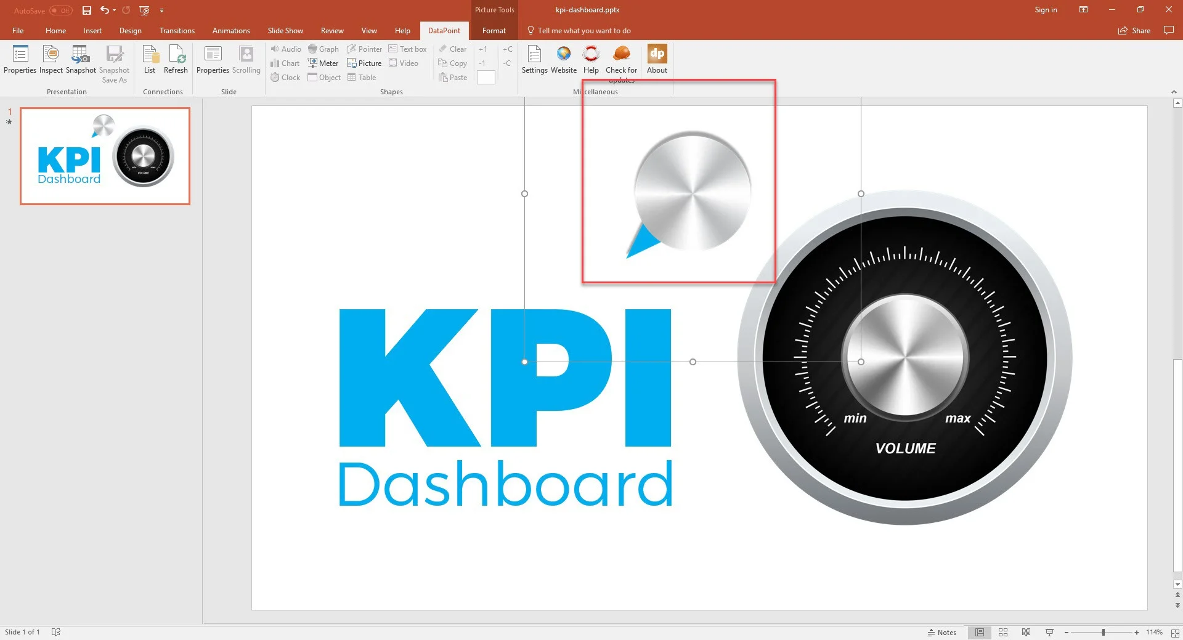1183x640 pixels.
Task: Click the Share button
Action: (x=1134, y=31)
